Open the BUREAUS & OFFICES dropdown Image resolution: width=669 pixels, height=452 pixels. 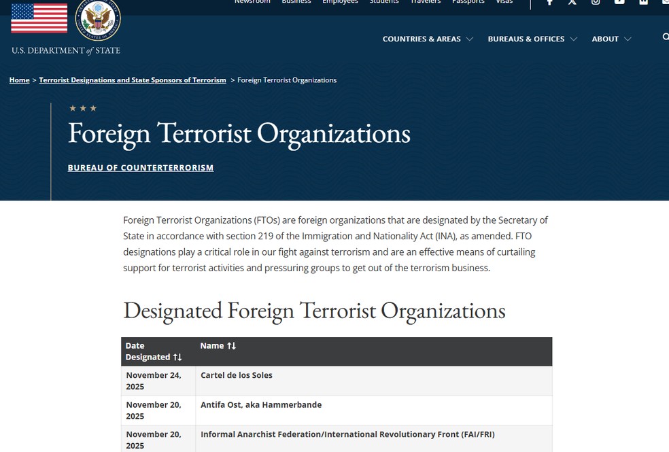pyautogui.click(x=532, y=39)
